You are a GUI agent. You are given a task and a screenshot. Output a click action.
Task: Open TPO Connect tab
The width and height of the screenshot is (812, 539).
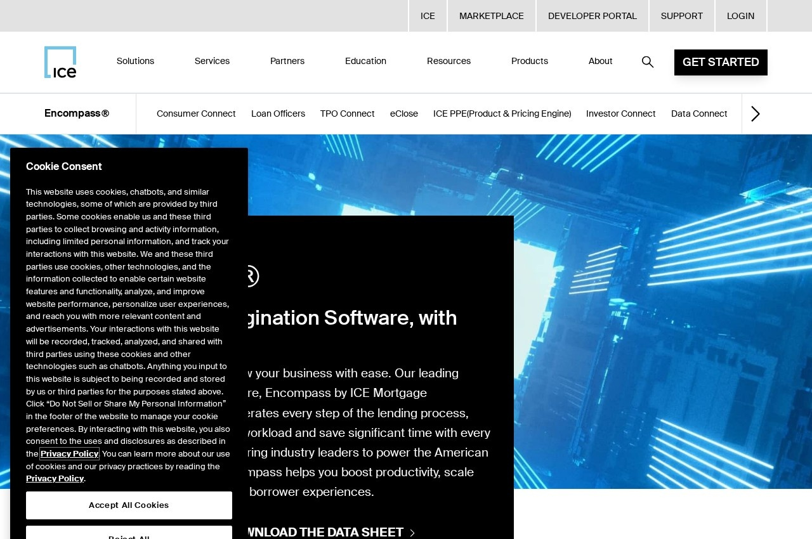348,114
